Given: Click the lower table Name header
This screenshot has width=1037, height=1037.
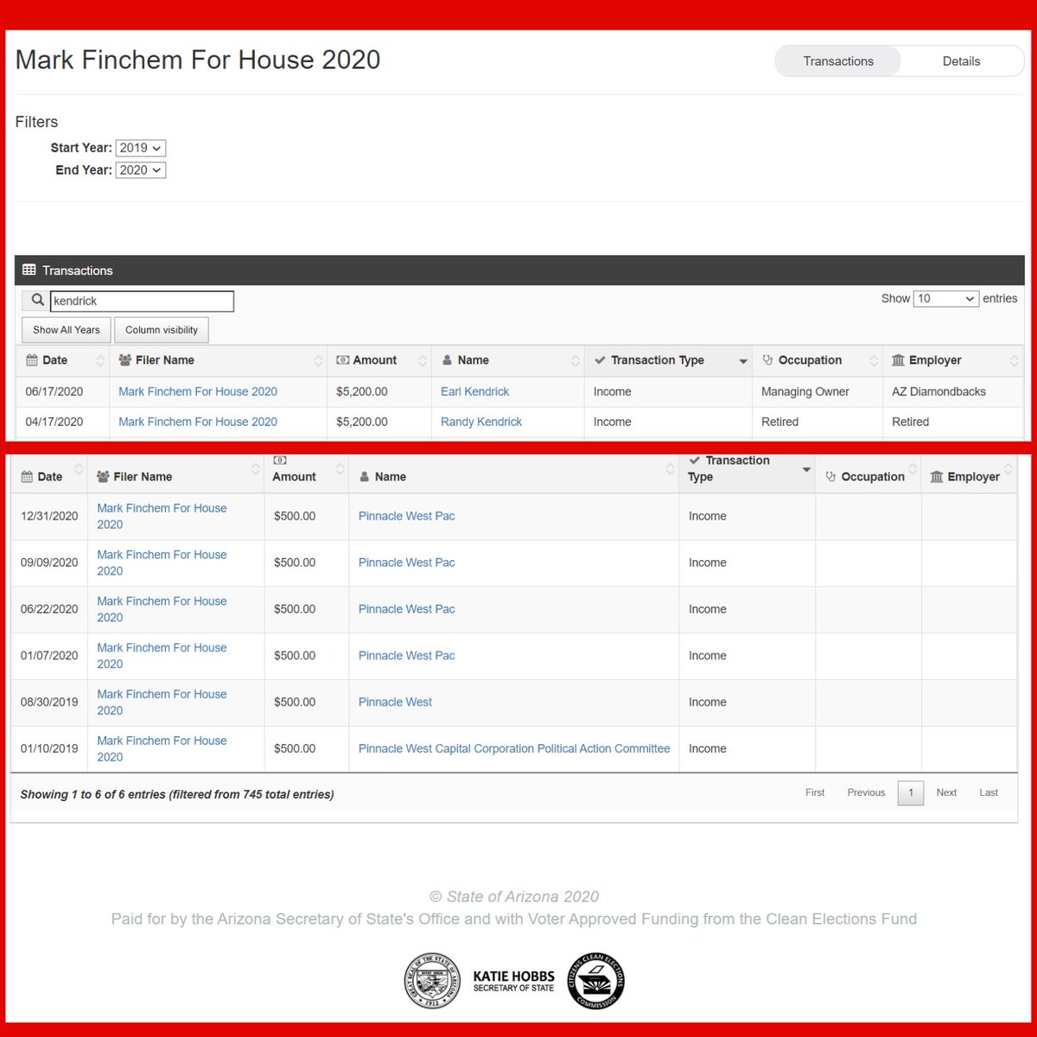Looking at the screenshot, I should pos(514,476).
